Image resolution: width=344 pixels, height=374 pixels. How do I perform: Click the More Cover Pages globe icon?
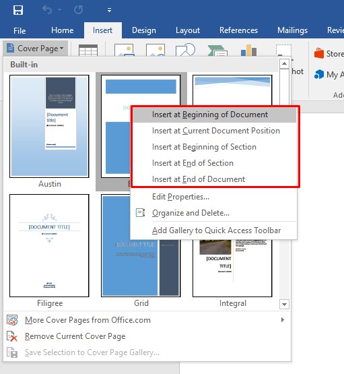click(x=12, y=320)
